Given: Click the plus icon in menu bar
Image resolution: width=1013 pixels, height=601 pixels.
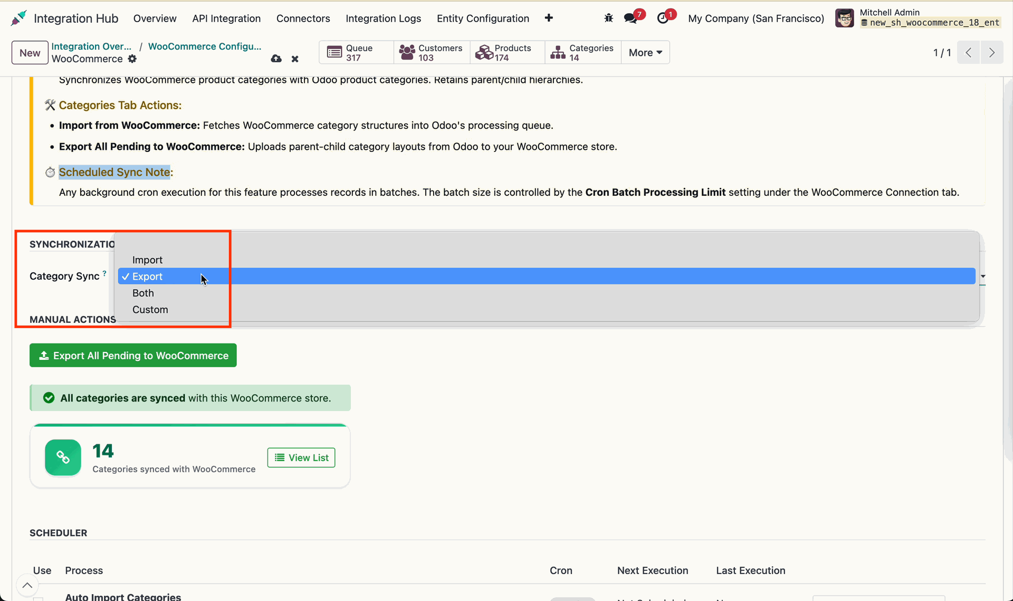Looking at the screenshot, I should click(549, 18).
